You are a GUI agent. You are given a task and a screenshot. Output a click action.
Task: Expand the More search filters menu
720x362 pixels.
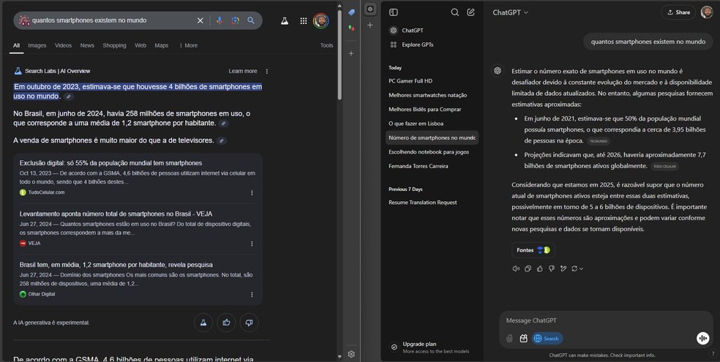click(x=188, y=45)
